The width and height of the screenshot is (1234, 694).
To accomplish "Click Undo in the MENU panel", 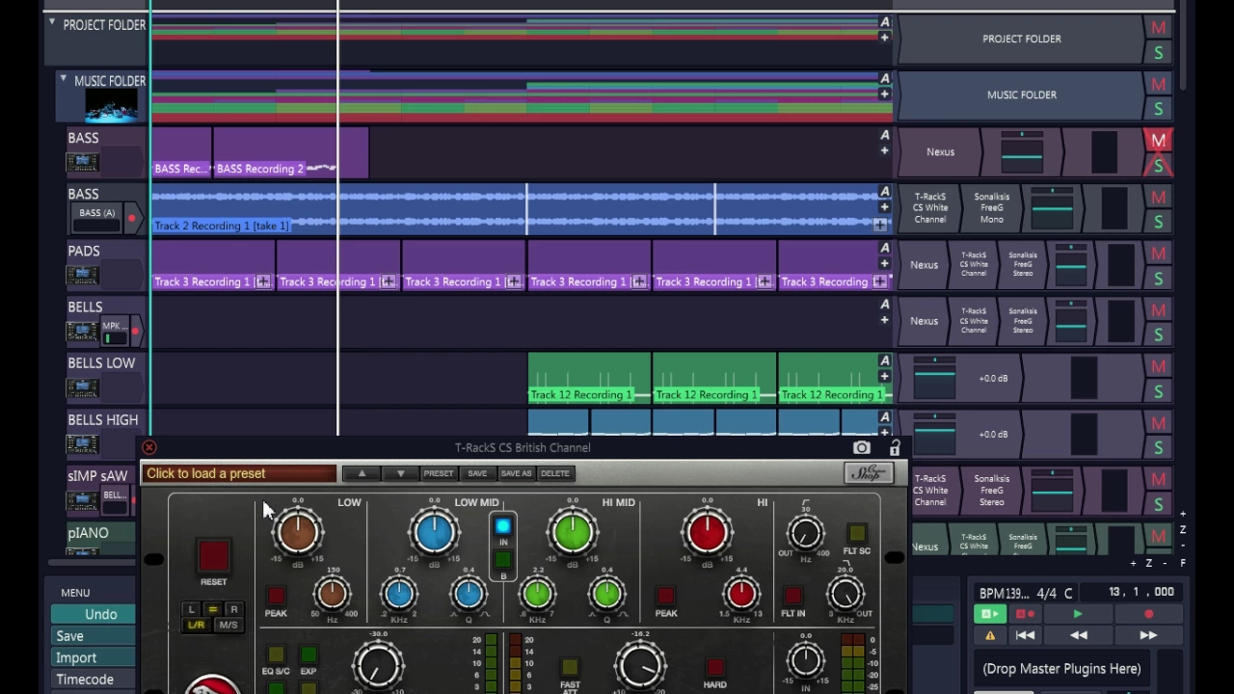I will pyautogui.click(x=94, y=614).
